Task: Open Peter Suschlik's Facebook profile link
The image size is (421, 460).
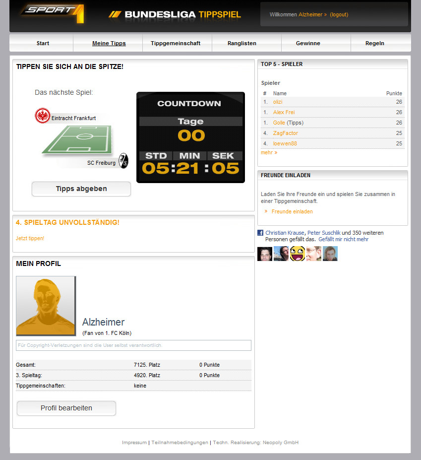Action: point(324,233)
